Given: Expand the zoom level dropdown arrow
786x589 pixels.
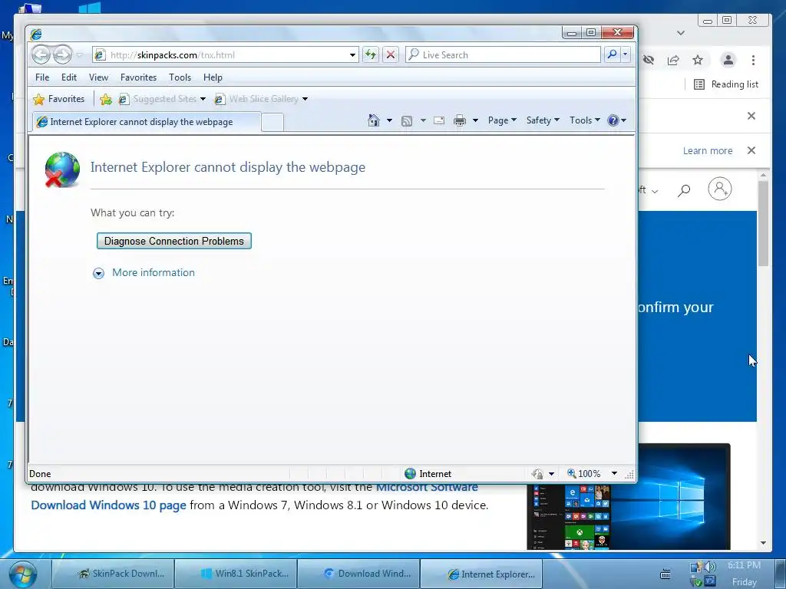Looking at the screenshot, I should click(614, 473).
